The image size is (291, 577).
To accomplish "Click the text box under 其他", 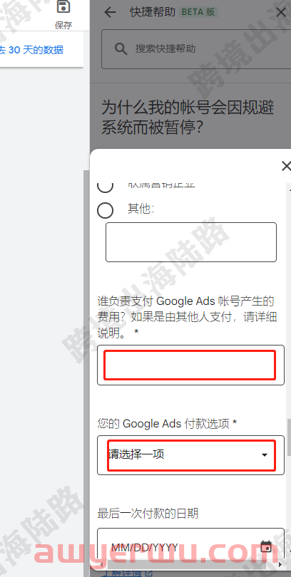I will 191,242.
